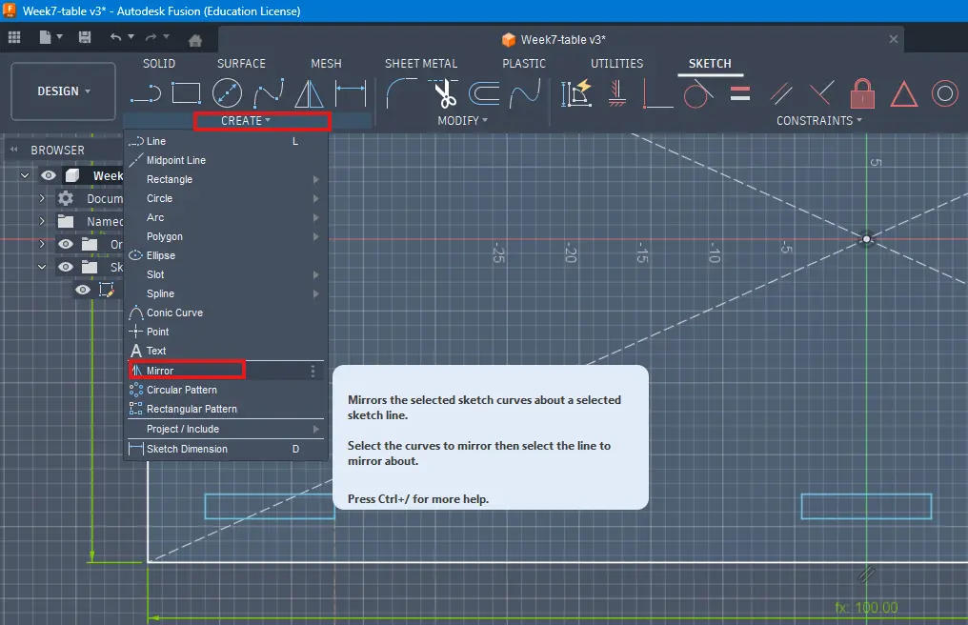
Task: Collapse the BROWSER panel arrows
Action: [13, 150]
